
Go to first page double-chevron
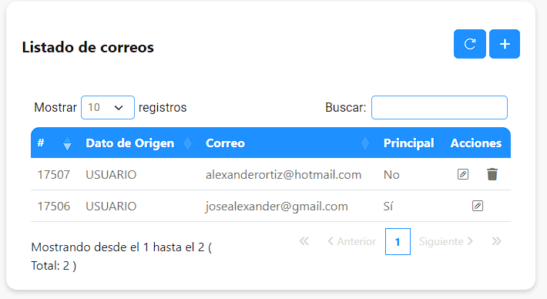pyautogui.click(x=304, y=241)
